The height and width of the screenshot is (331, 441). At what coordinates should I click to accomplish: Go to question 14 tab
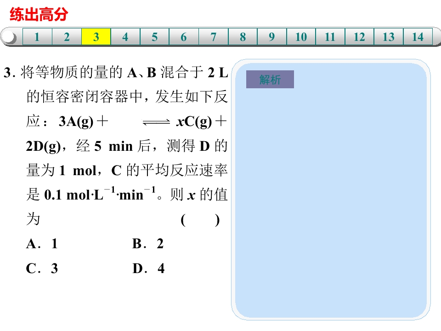(418, 37)
